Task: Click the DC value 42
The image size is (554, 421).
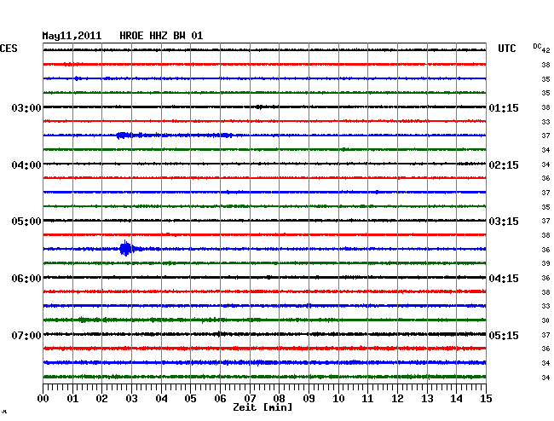Action: (x=545, y=50)
